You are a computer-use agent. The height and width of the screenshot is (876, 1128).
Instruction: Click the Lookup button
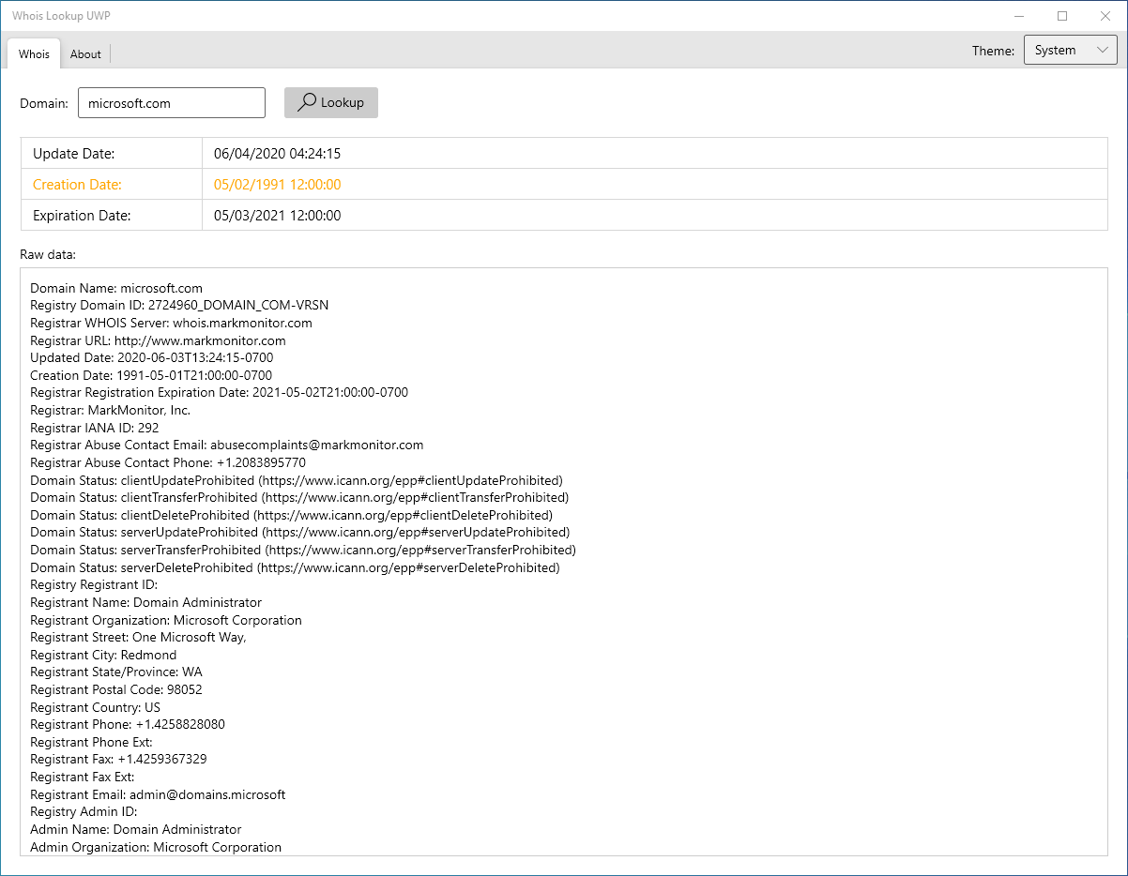[x=331, y=102]
